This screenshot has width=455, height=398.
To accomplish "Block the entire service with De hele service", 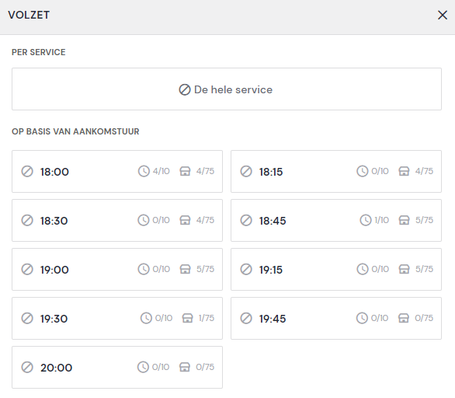I will click(227, 89).
